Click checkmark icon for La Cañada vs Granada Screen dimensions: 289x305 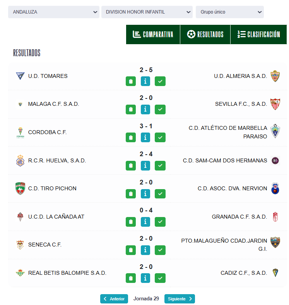[x=160, y=222]
